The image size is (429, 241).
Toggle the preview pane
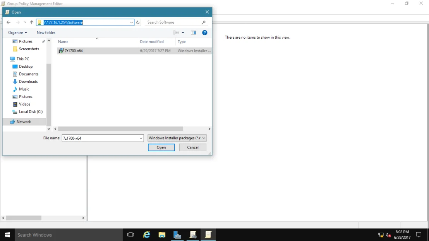[x=194, y=32]
